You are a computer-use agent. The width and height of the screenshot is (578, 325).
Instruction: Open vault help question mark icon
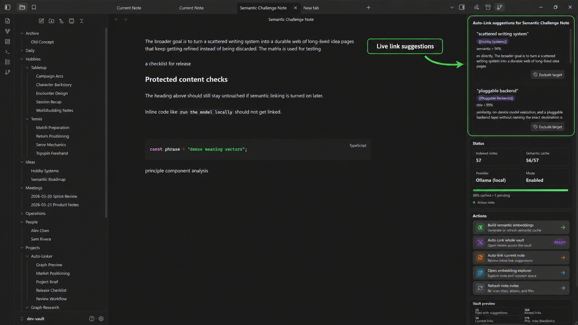(92, 319)
